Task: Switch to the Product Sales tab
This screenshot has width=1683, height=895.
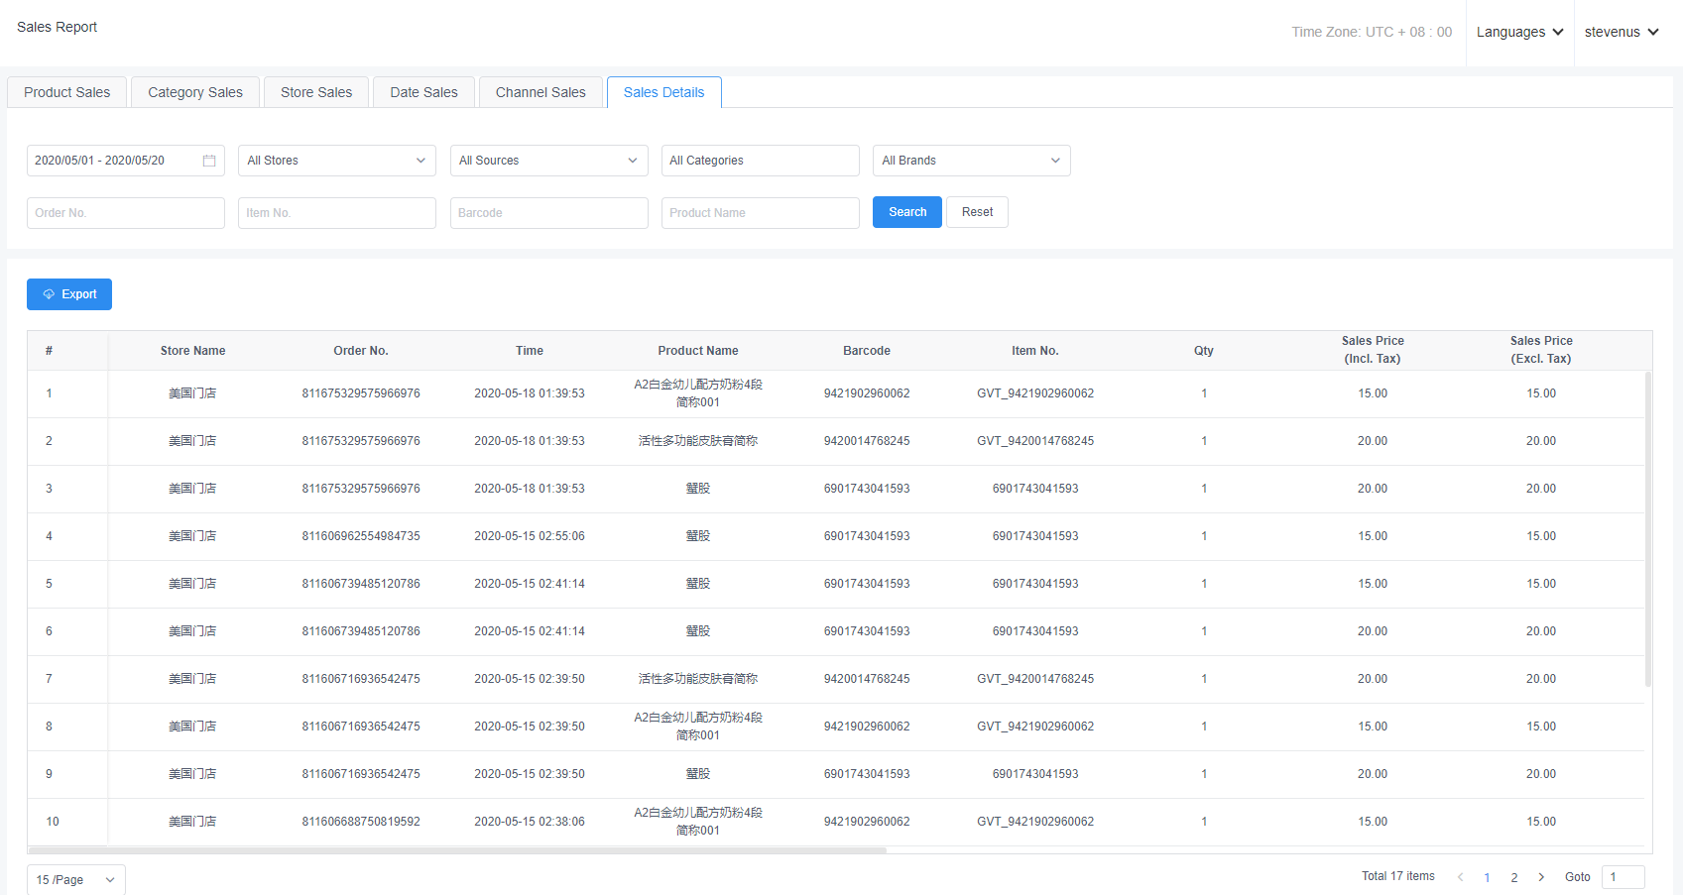Action: [66, 92]
